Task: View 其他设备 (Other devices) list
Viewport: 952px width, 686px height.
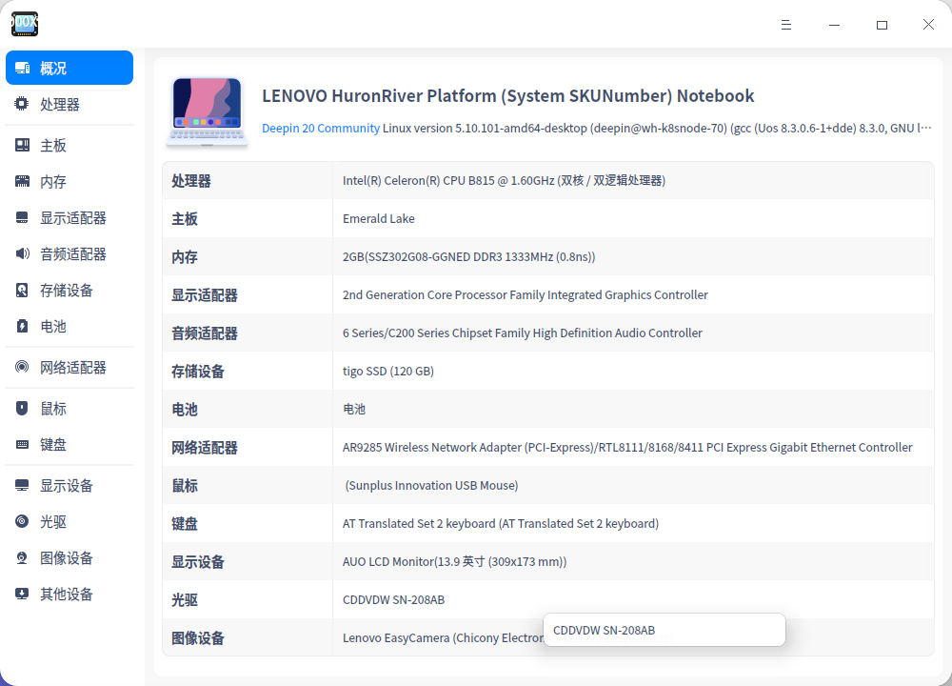Action: click(x=59, y=594)
